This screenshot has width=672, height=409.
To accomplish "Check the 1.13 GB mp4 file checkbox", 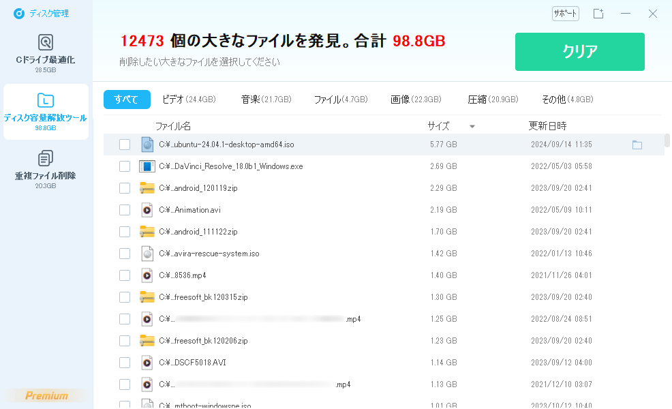I will point(125,384).
